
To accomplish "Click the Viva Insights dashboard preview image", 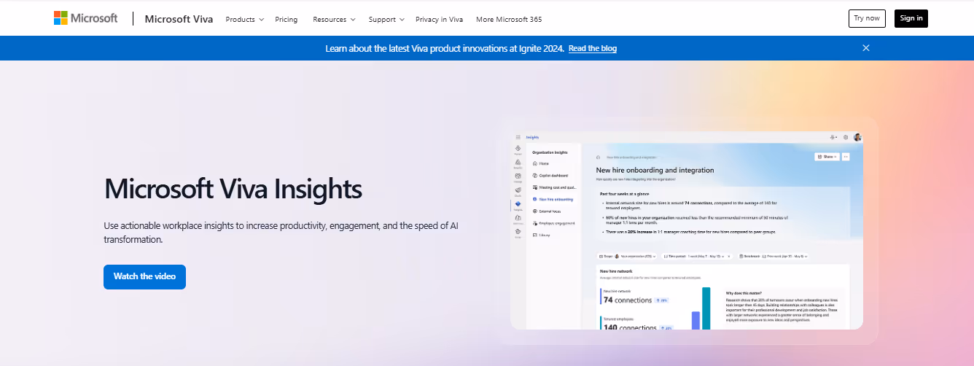I will point(687,230).
